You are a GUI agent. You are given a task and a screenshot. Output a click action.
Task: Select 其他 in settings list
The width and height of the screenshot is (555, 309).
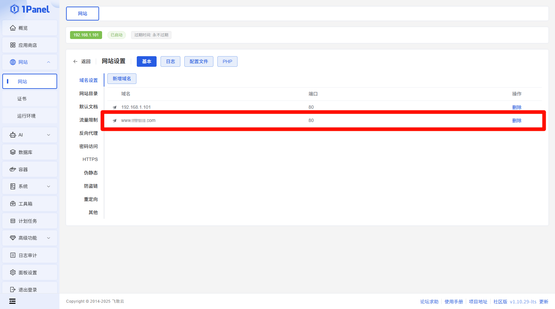(x=93, y=212)
